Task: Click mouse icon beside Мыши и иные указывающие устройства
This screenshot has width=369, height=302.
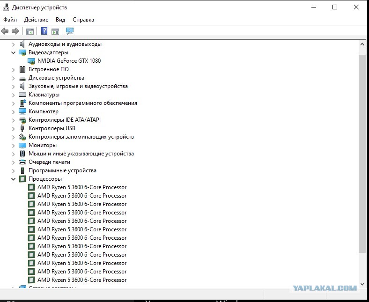Action: click(22, 154)
